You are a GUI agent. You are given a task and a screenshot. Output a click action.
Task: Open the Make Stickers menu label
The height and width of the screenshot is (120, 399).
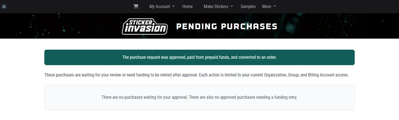click(216, 6)
